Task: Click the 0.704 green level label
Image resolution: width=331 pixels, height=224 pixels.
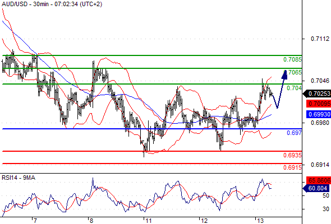Action: point(294,88)
